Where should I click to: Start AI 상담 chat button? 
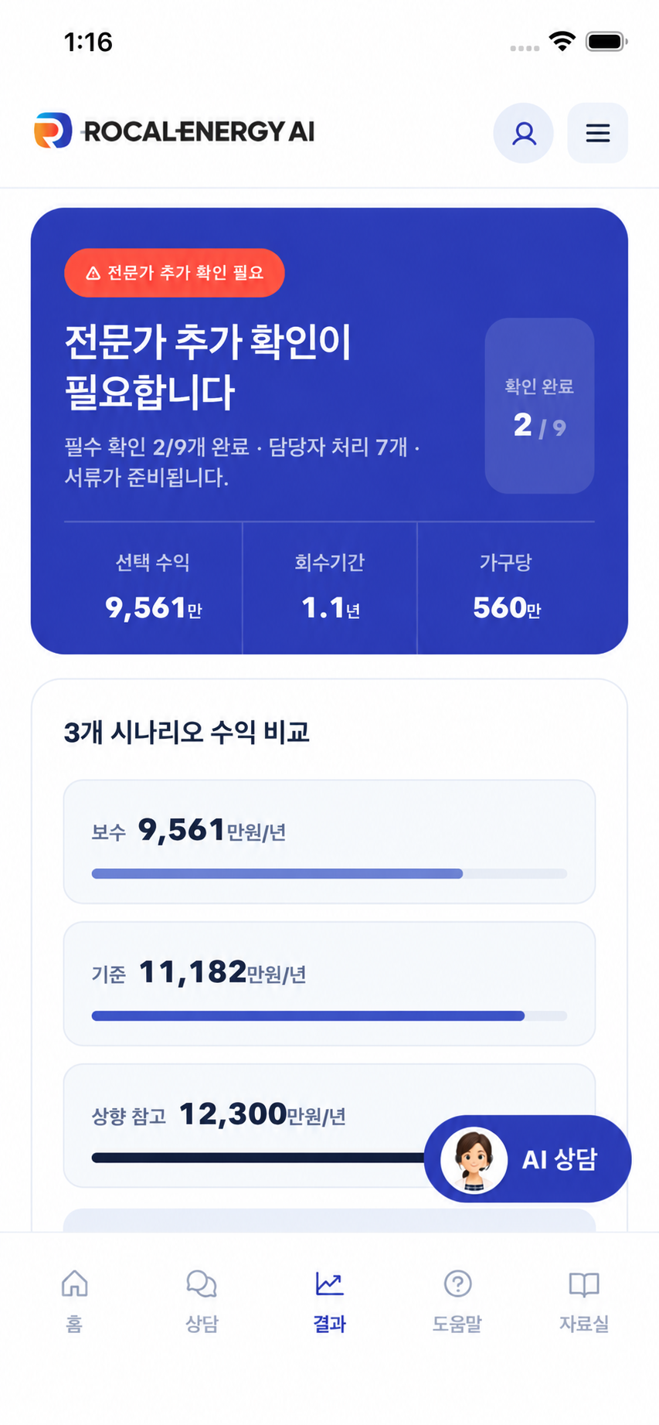tap(528, 1158)
